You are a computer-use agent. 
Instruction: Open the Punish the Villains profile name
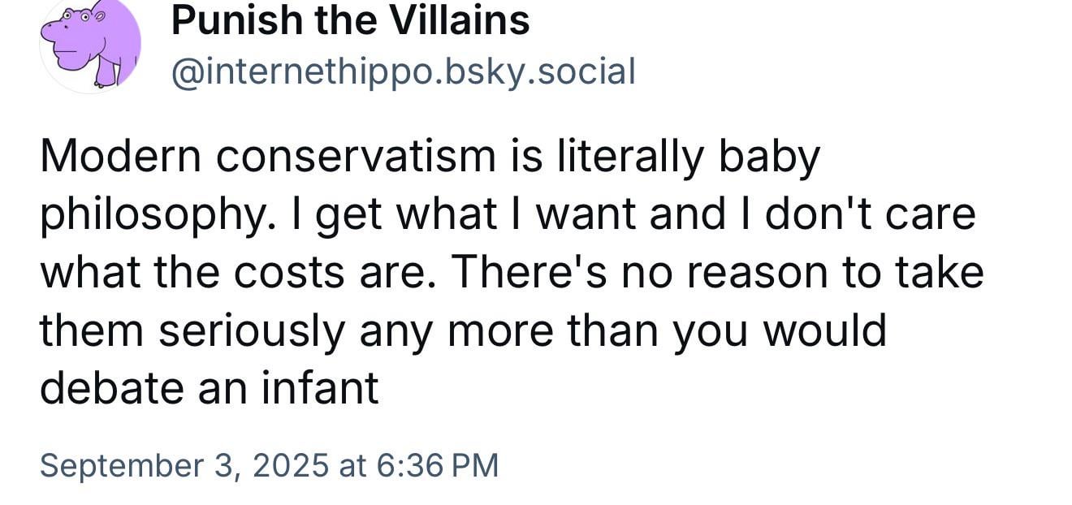[x=350, y=20]
